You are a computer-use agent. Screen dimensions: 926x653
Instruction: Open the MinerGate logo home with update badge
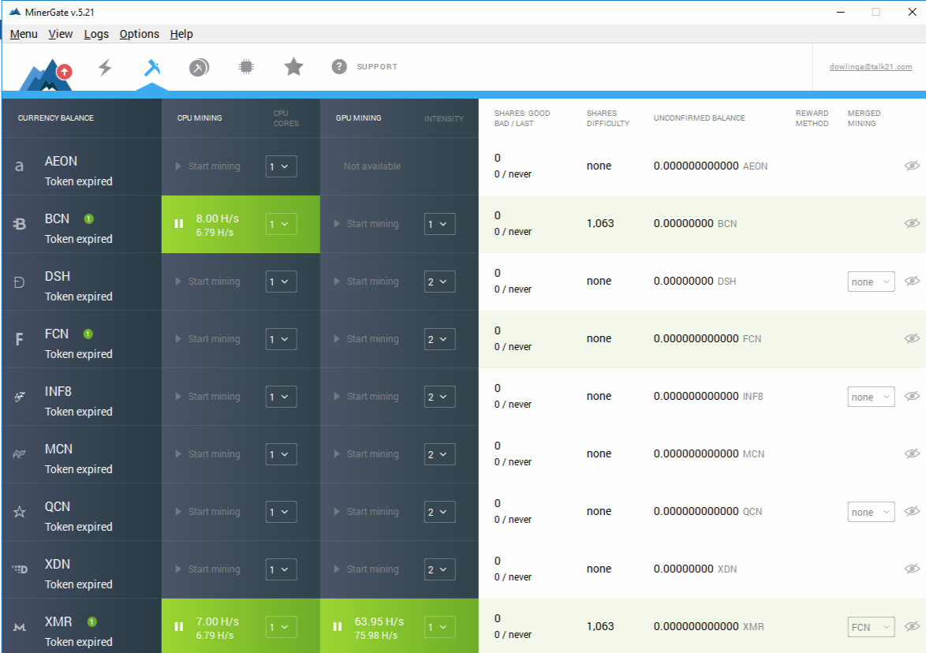46,74
